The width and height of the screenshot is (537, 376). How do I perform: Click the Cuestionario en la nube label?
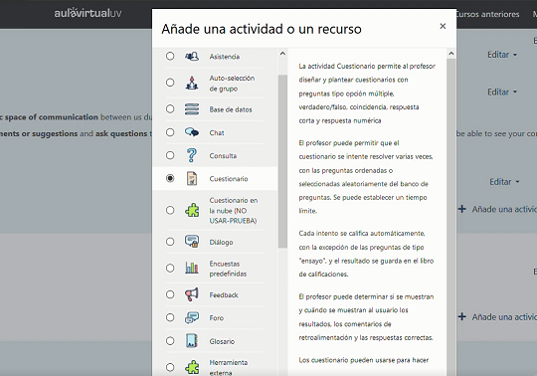point(234,210)
